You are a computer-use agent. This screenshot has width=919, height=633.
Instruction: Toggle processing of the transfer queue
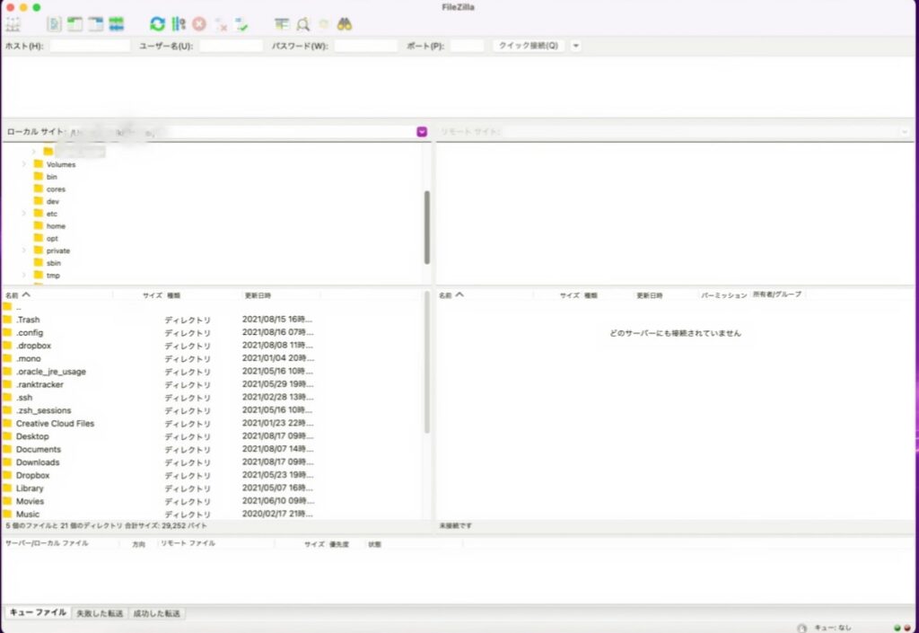point(179,24)
